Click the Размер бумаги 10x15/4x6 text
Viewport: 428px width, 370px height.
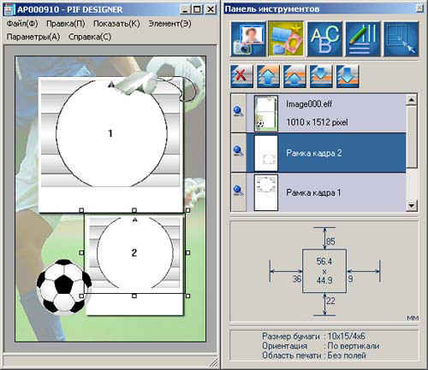(313, 337)
